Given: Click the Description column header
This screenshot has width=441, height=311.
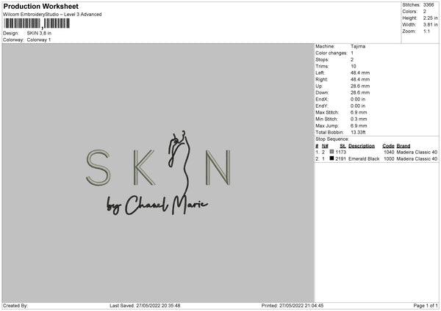Looking at the screenshot, I should 362,146.
